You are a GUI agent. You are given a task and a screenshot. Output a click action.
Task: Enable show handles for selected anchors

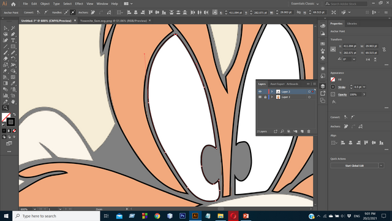66,12
